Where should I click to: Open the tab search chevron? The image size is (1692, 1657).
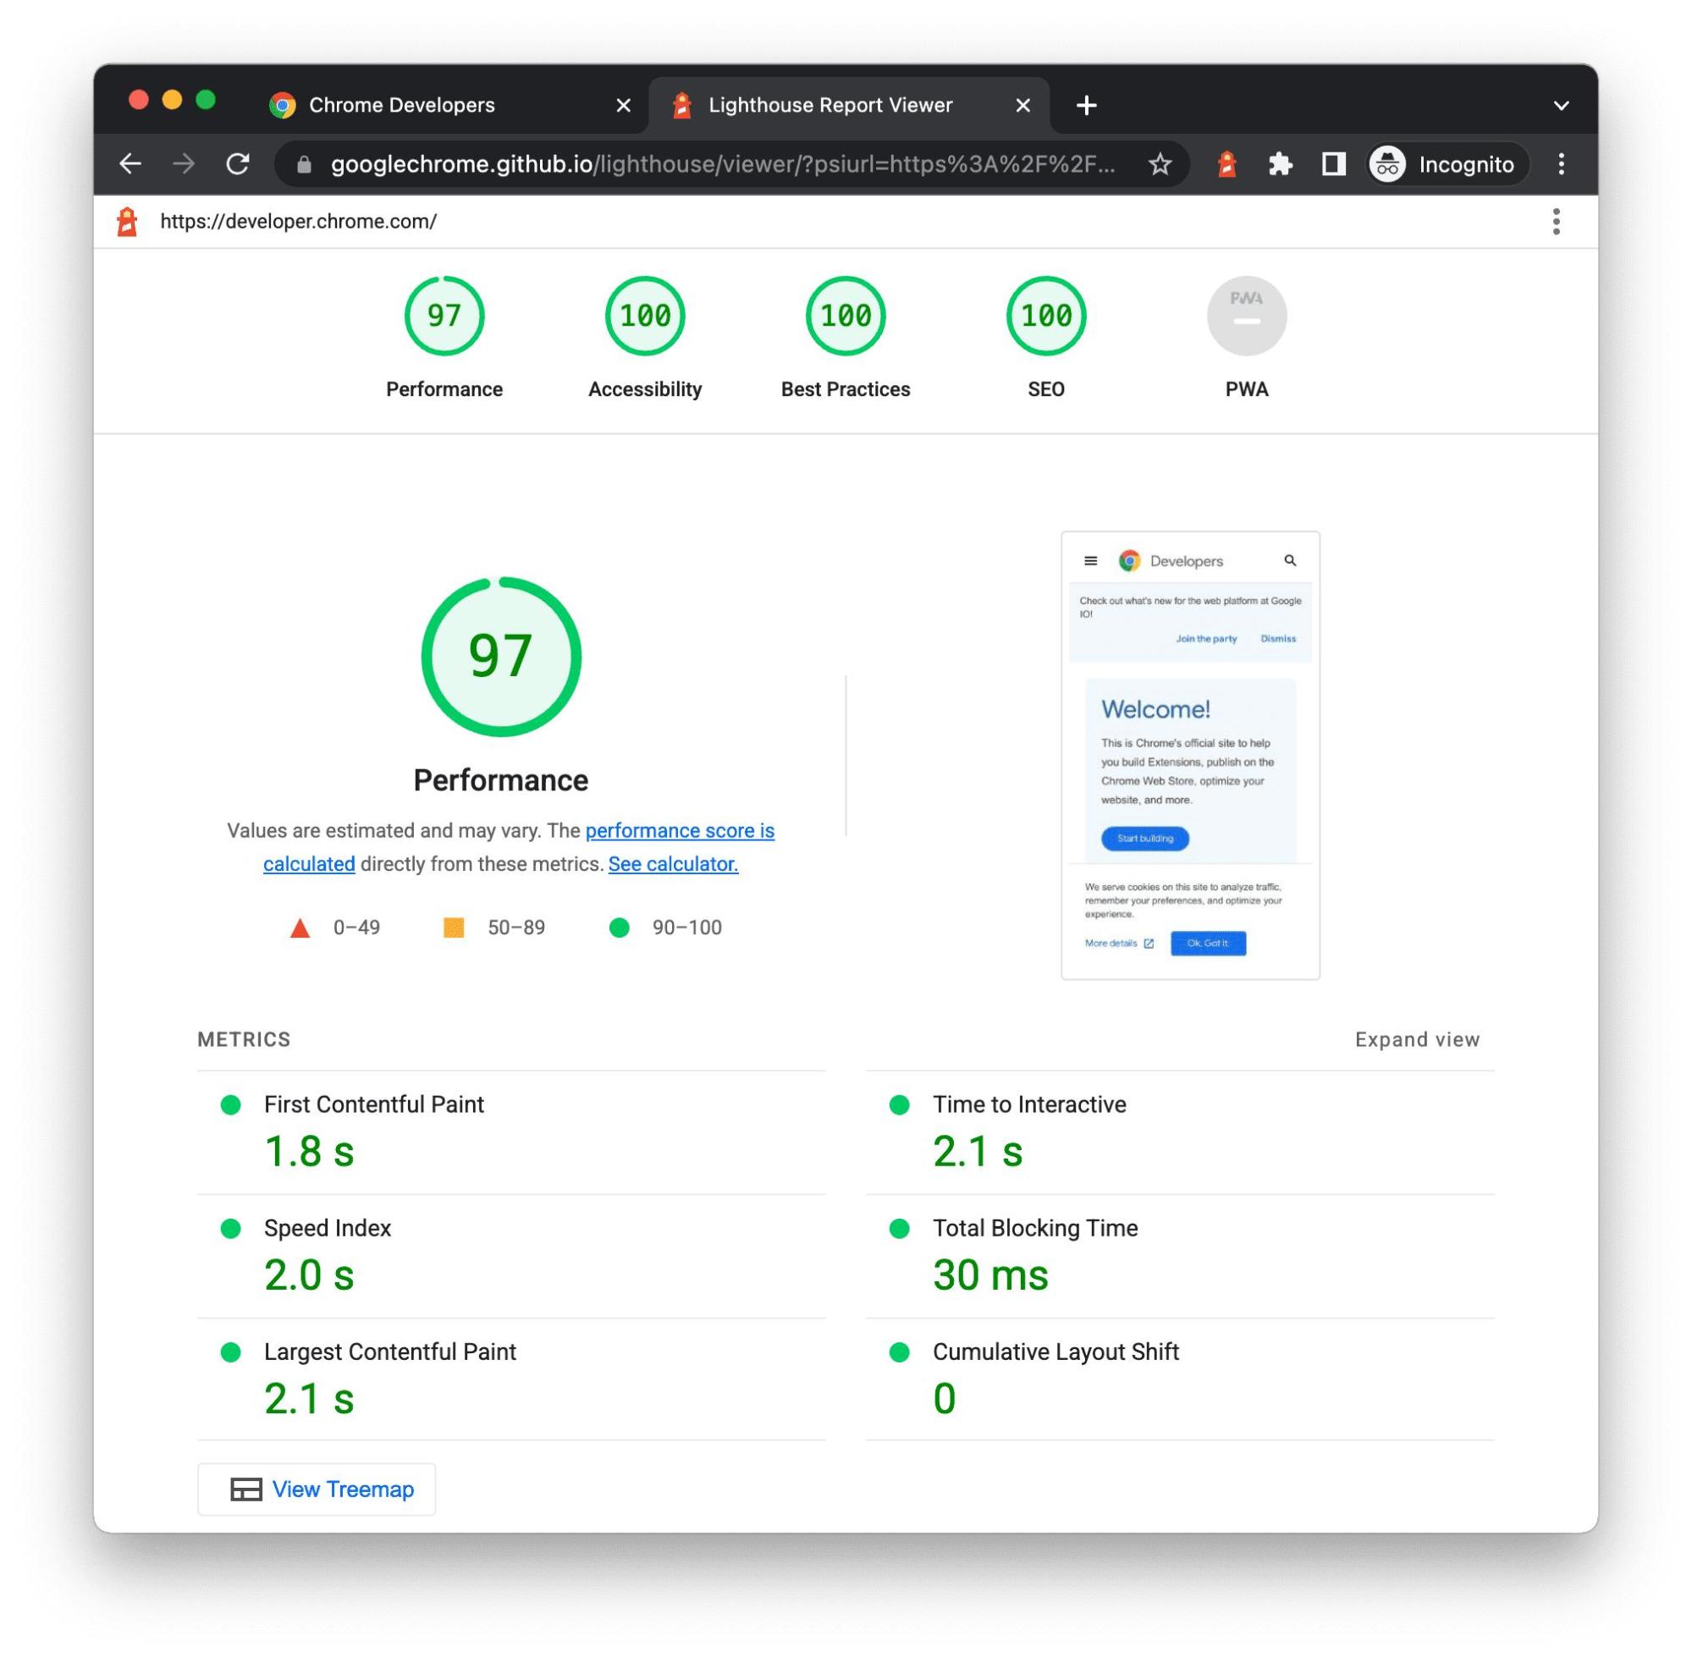click(x=1561, y=106)
